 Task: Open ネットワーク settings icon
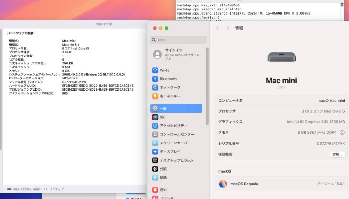pos(155,87)
